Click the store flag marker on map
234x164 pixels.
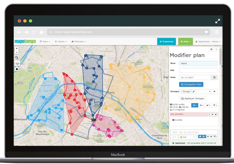click(94, 120)
